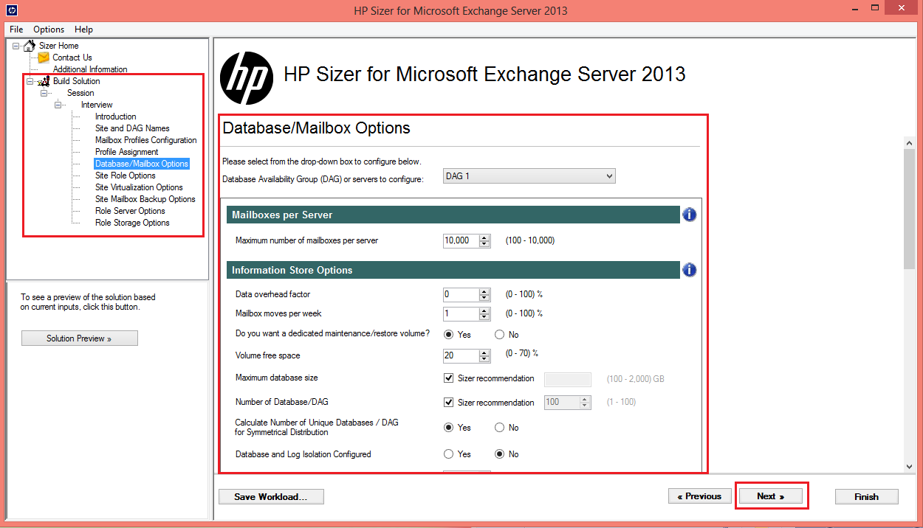Click the main panel vertical scrollbar thumb

(910, 209)
